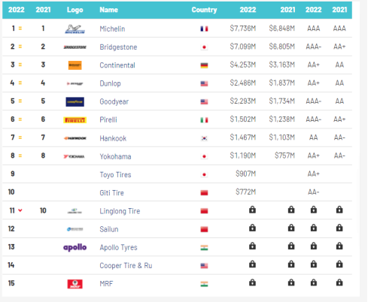Open the Giti Tire brand link
This screenshot has width=368, height=302.
111,193
